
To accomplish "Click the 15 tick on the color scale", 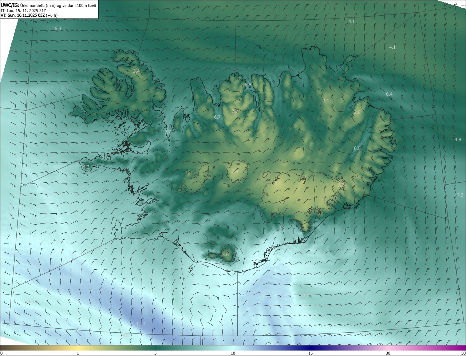I will coord(311,353).
